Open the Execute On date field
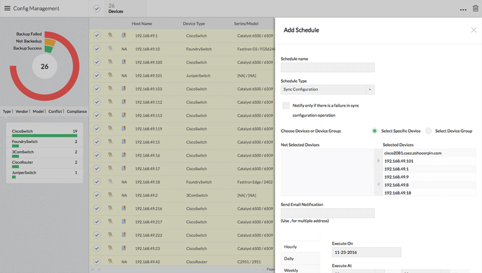Viewport: 482px width, 273px height. pos(366,252)
